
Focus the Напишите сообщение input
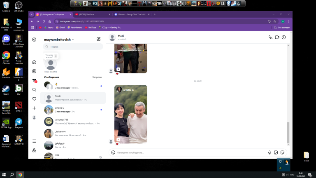[x=191, y=152]
